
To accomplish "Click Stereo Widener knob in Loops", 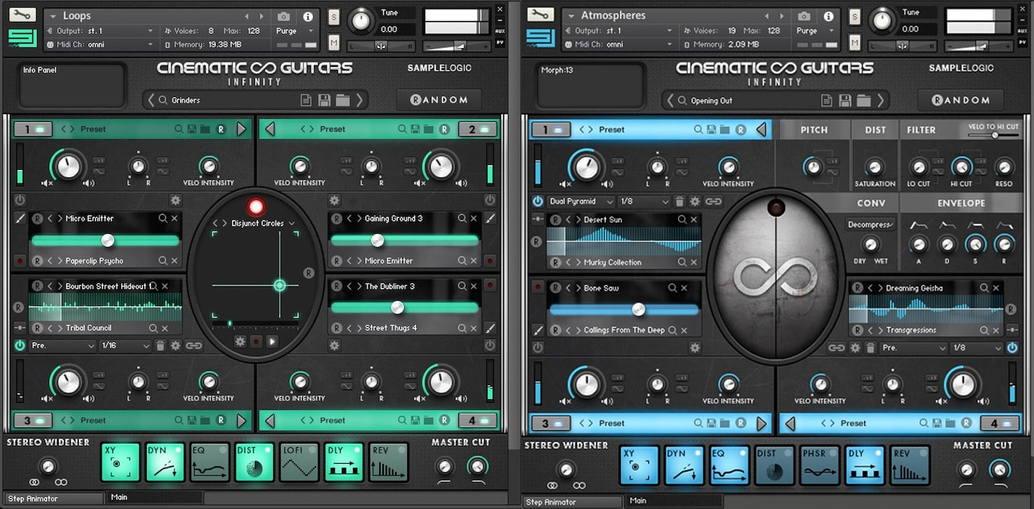I will pos(47,467).
